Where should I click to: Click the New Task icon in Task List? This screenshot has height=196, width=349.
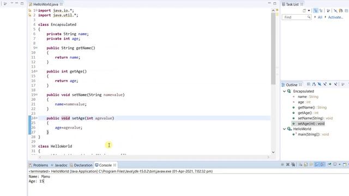point(304,10)
